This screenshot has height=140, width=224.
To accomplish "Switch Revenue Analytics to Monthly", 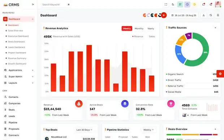I will (x=139, y=29).
